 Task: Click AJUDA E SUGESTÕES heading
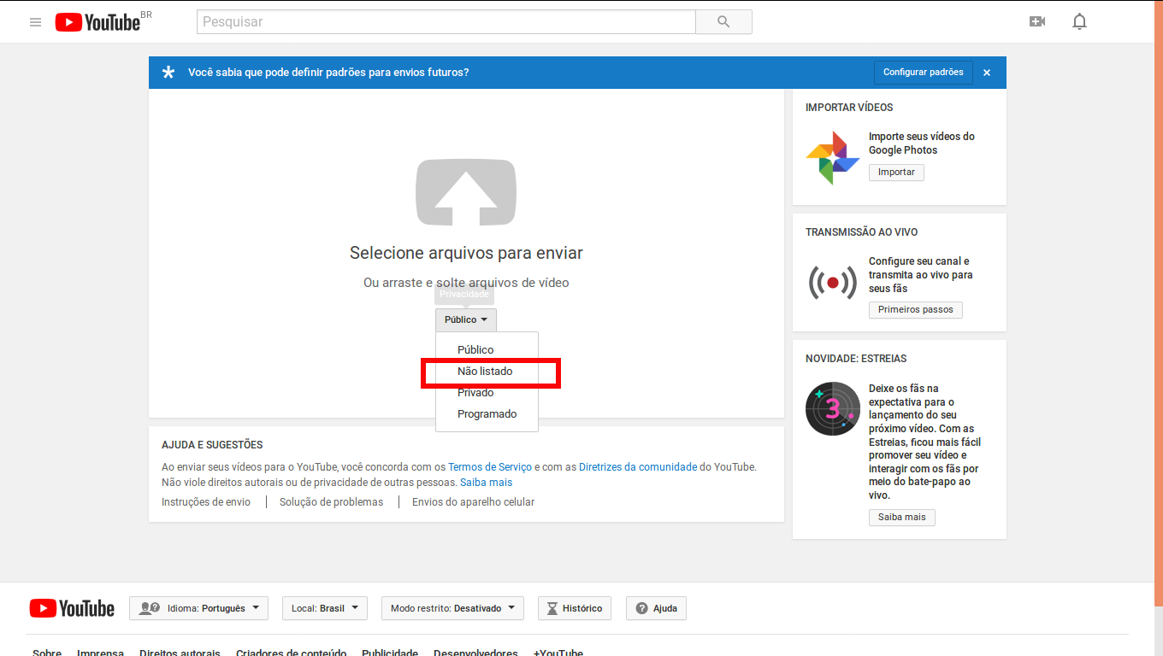(212, 445)
